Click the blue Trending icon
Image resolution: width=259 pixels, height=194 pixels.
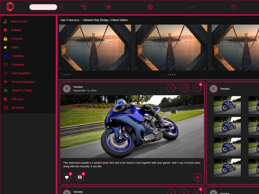point(5,56)
